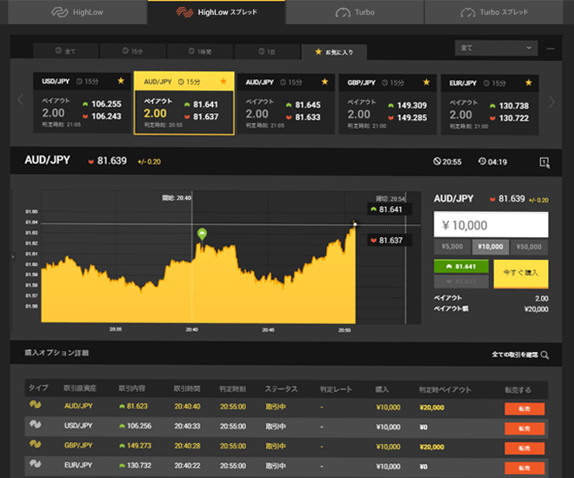The height and width of the screenshot is (478, 574).
Task: Open the 全て asset filter dropdown
Action: pos(496,48)
